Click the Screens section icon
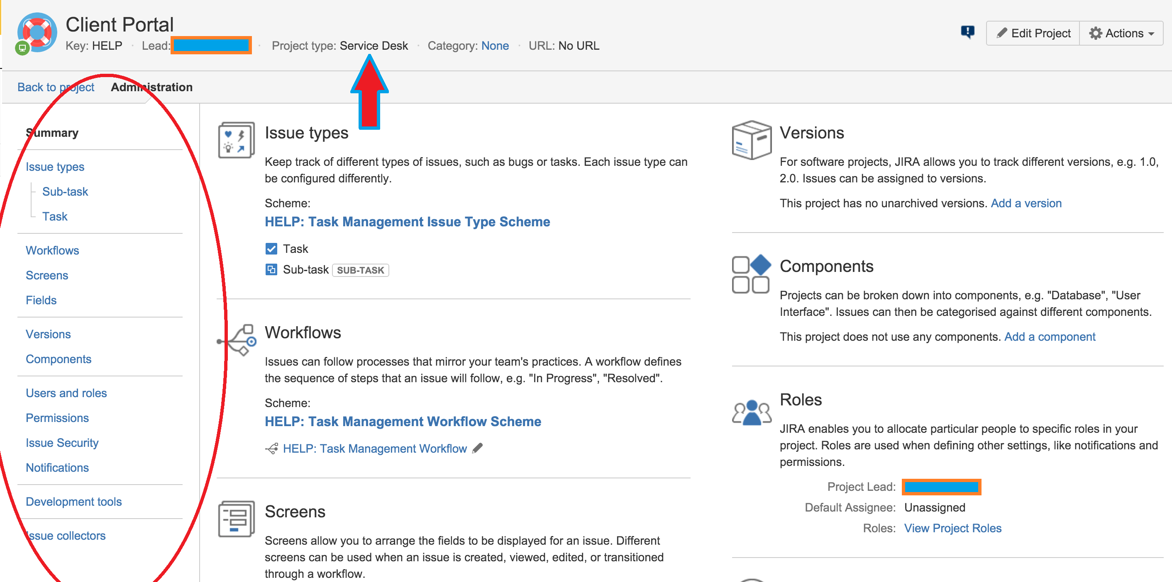Screen dimensions: 1172x582 coord(236,519)
